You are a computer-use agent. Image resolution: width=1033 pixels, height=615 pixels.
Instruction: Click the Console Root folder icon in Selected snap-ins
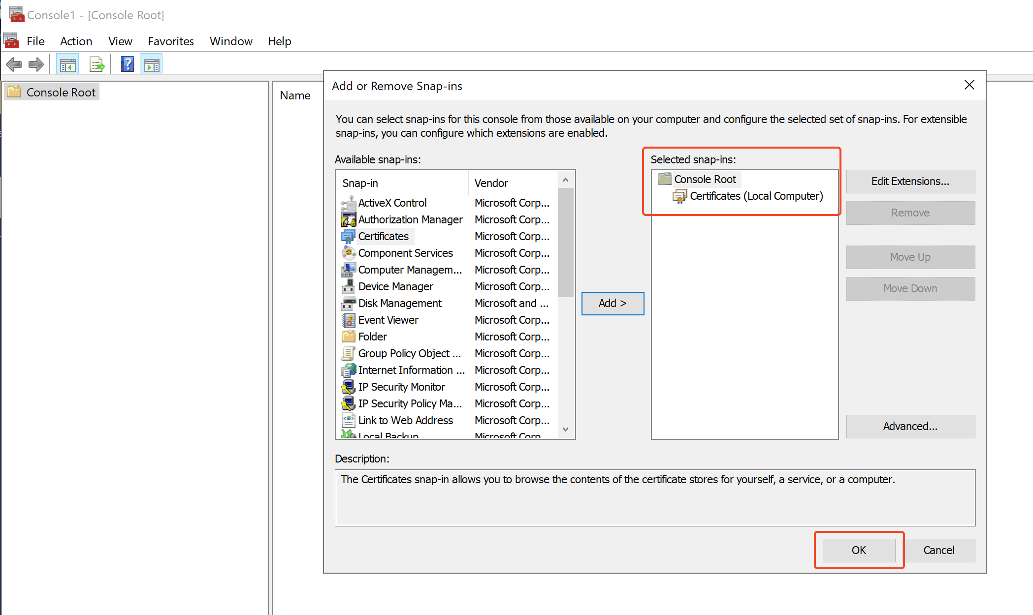[664, 179]
